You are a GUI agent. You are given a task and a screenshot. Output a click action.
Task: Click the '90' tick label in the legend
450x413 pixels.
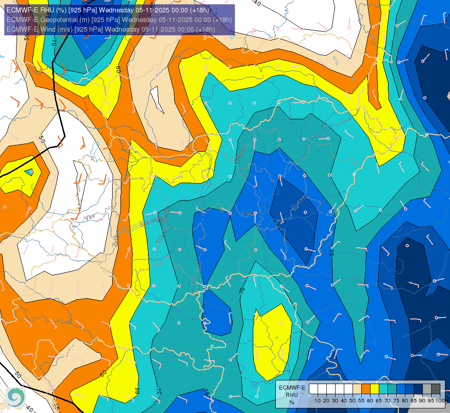coord(422,401)
